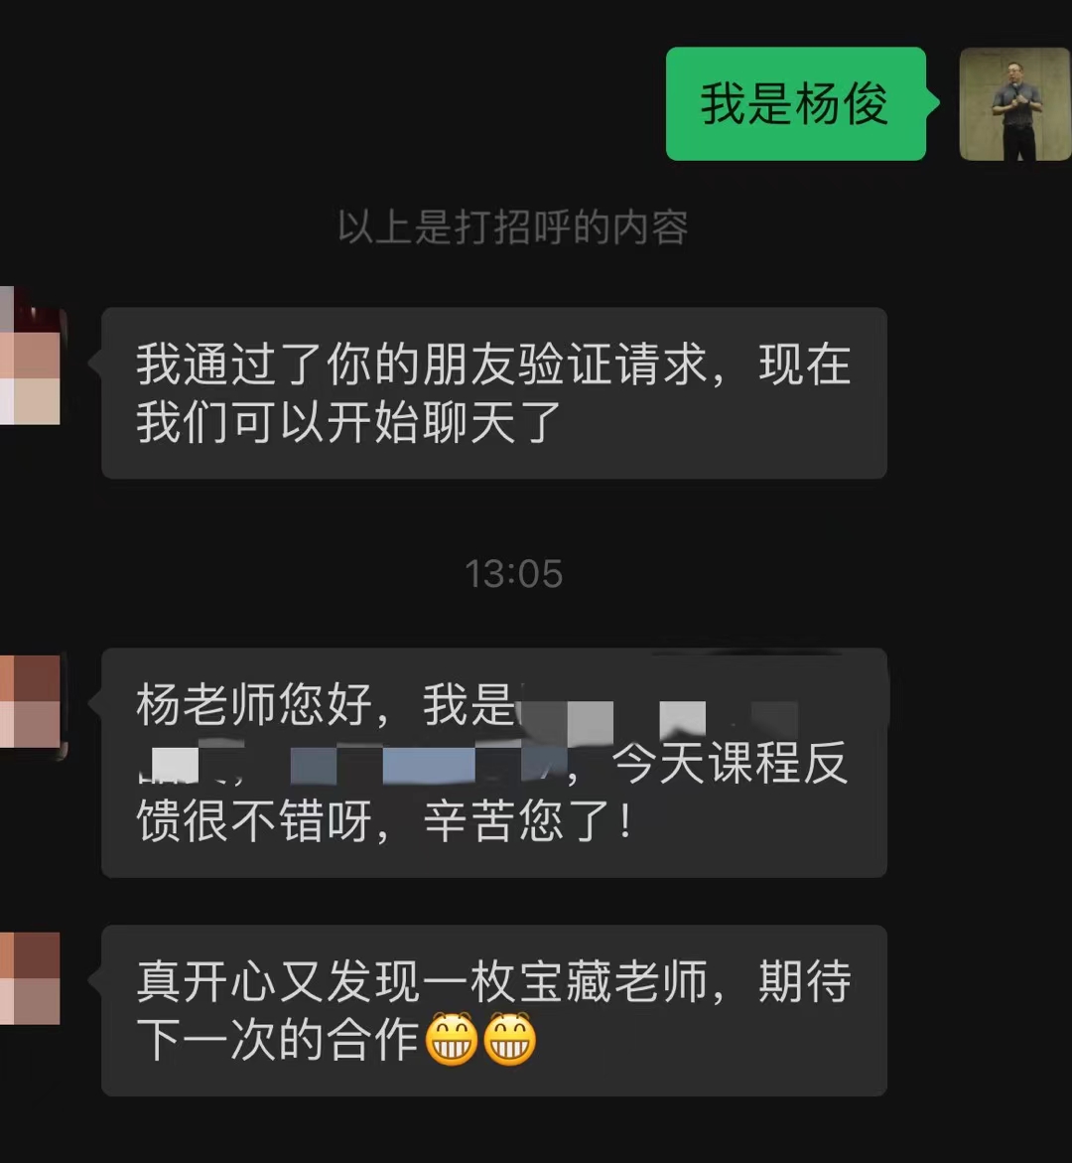Tap the second grinning emoji

510,1039
